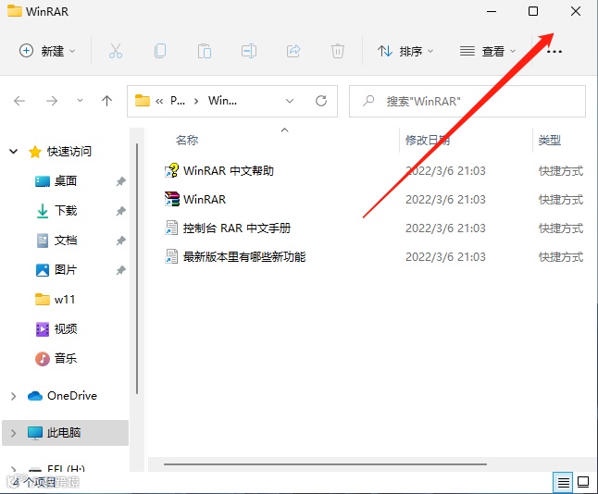Open 图片 in quick access
This screenshot has width=598, height=494.
(x=65, y=270)
